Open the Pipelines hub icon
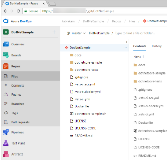Image resolution: width=167 pixels, height=160 pixels. [x=6, y=132]
